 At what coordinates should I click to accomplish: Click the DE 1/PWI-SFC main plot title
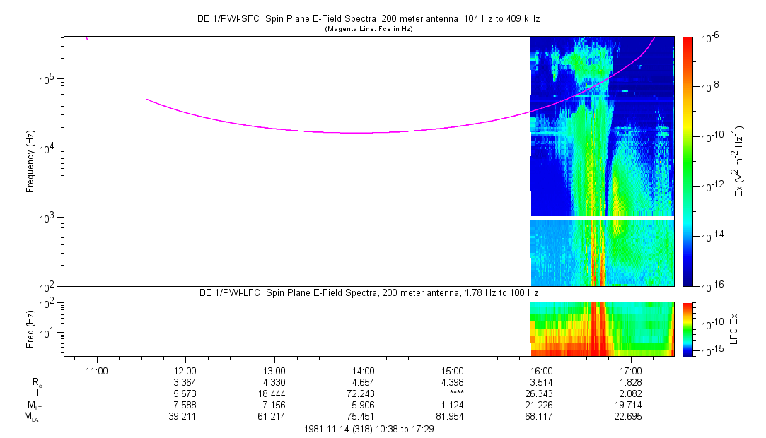pyautogui.click(x=368, y=20)
